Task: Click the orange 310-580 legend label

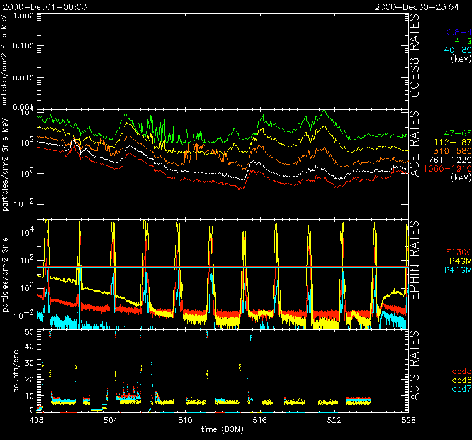Action: click(454, 151)
